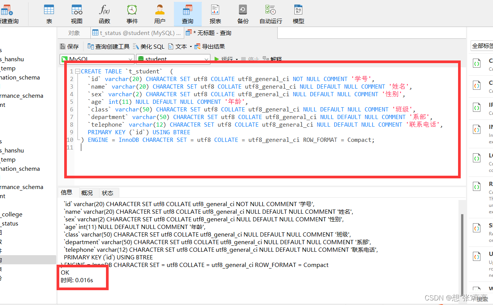Select the 信息 result tab
Screen dimensions: 493x305
point(66,192)
